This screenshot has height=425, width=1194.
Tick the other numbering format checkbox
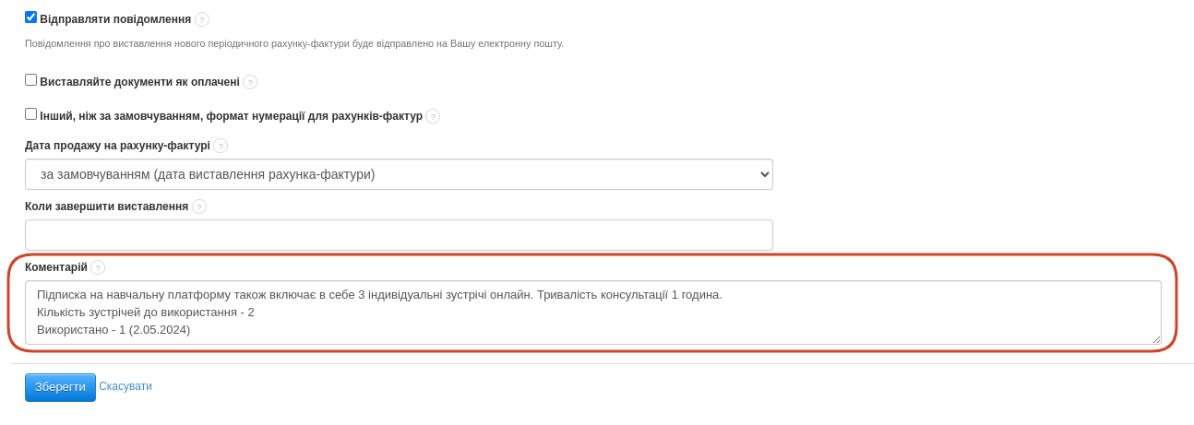pyautogui.click(x=31, y=114)
